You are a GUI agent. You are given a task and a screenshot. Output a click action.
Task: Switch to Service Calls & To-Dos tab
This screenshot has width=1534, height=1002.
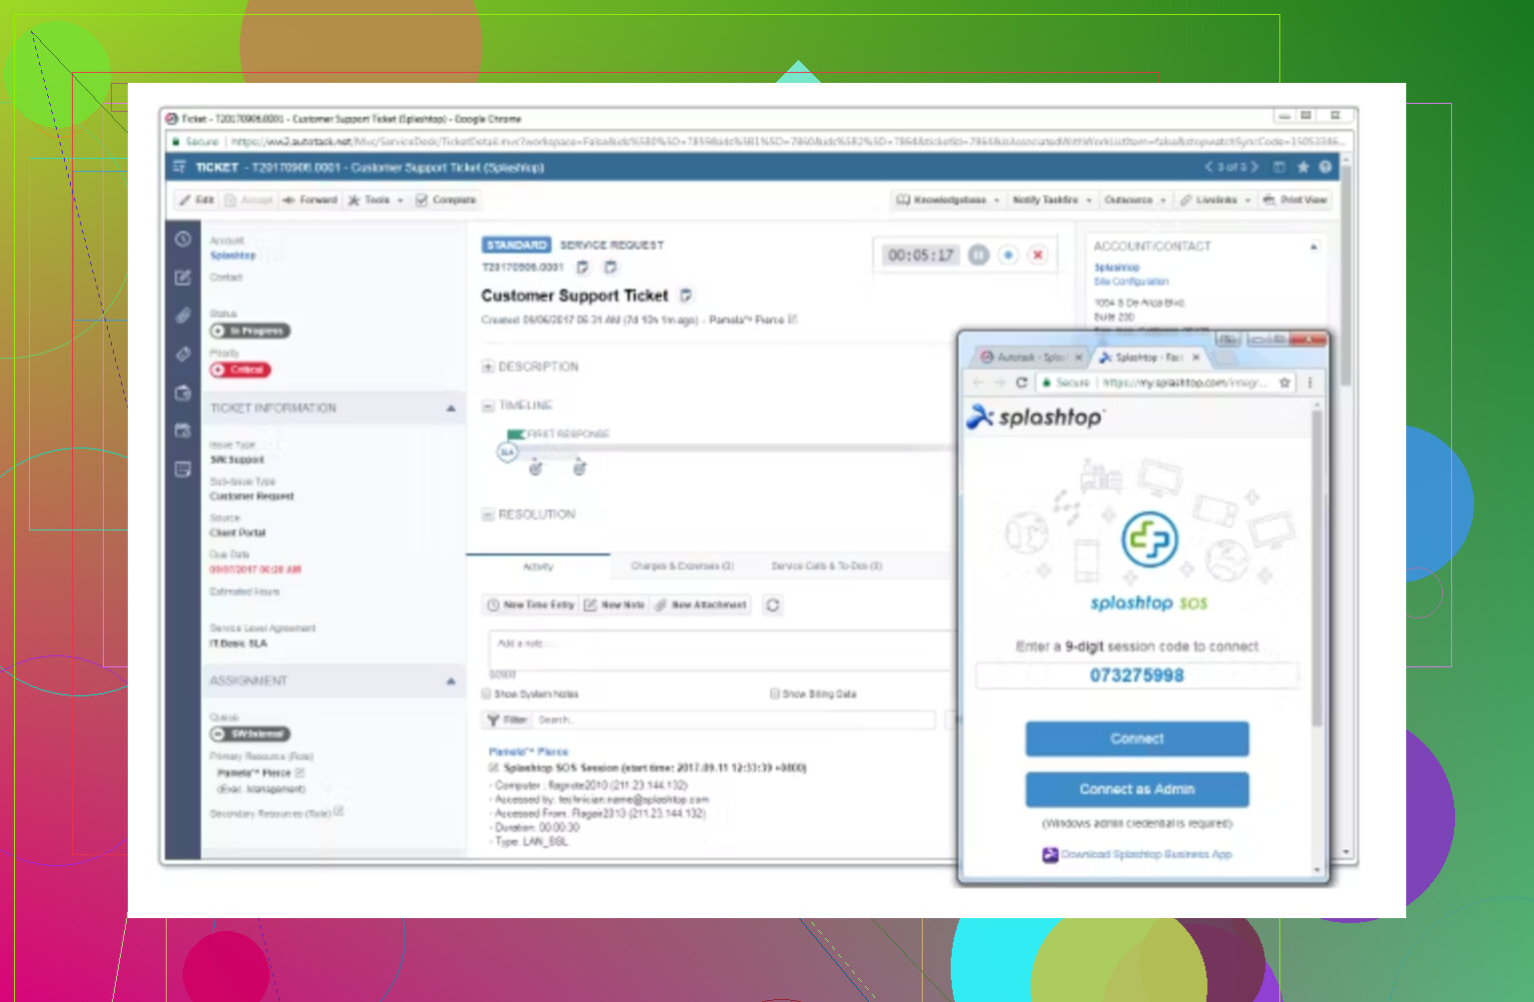(826, 566)
